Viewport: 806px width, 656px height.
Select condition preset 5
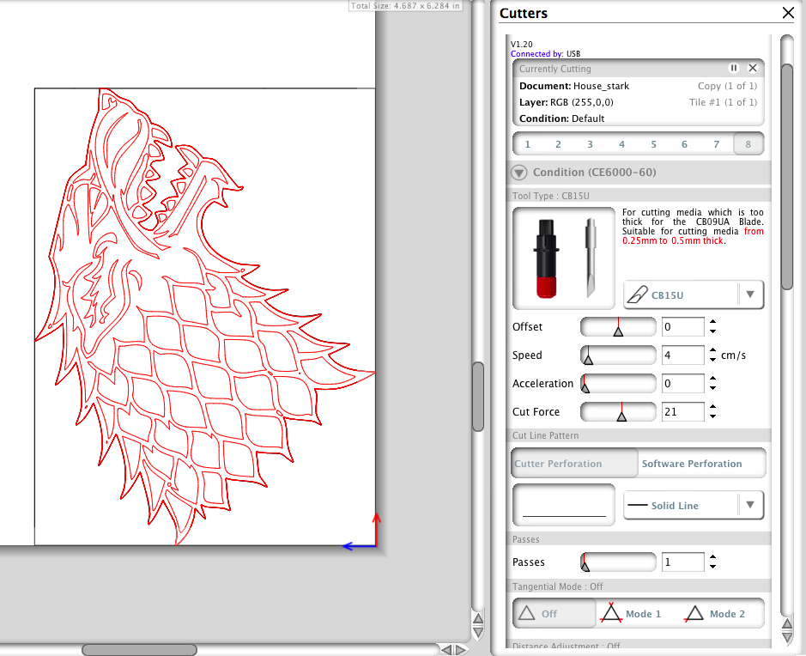click(x=654, y=144)
